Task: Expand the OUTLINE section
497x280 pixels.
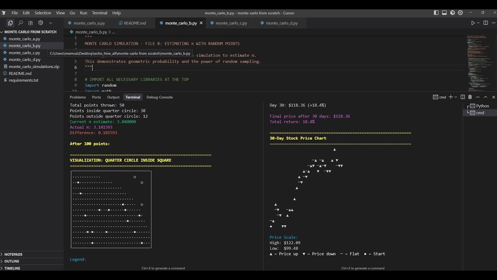Action: click(12, 261)
